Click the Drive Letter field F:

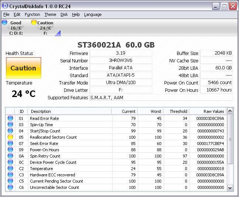tap(121, 90)
